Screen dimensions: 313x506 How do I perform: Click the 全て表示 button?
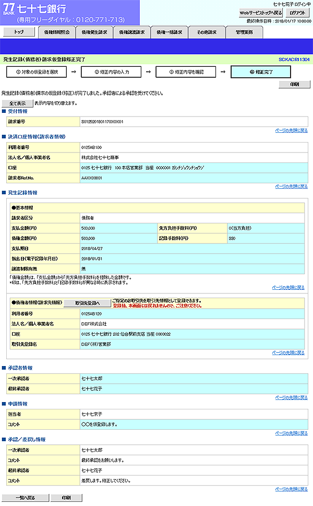coord(17,103)
